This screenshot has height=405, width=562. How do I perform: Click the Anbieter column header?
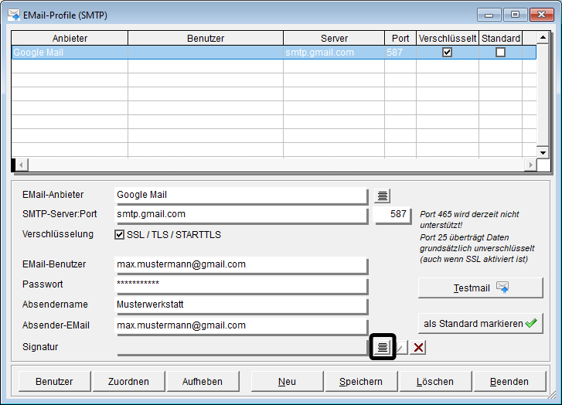click(x=70, y=38)
